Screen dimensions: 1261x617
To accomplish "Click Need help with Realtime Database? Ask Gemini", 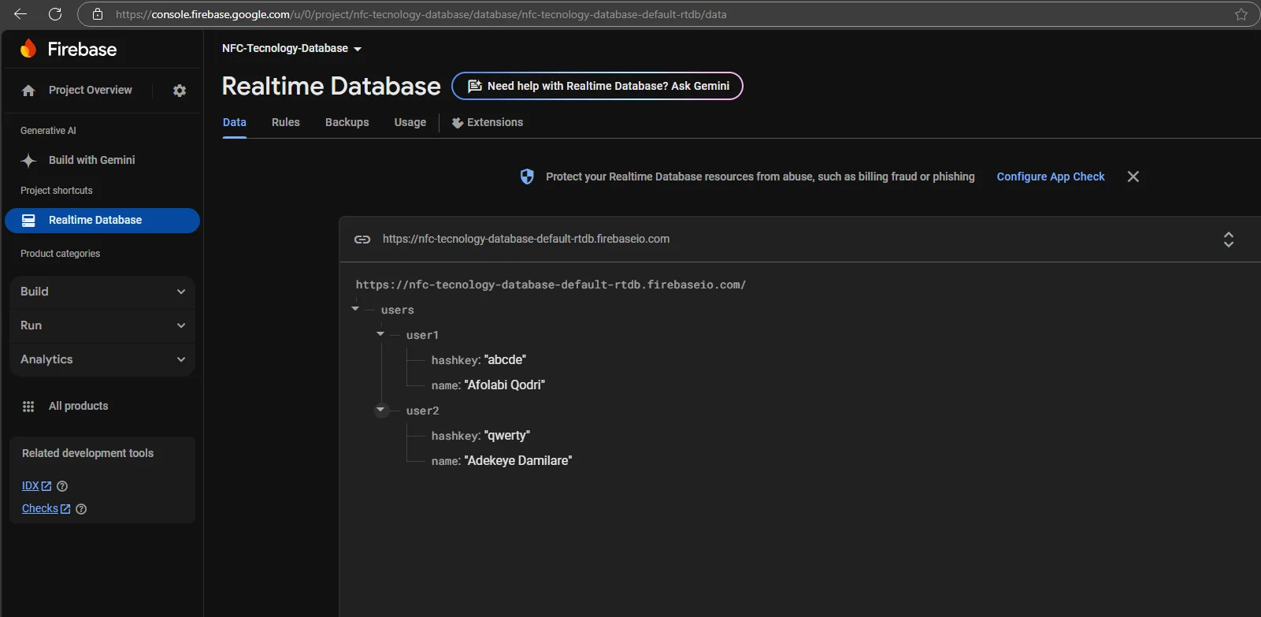I will (597, 86).
